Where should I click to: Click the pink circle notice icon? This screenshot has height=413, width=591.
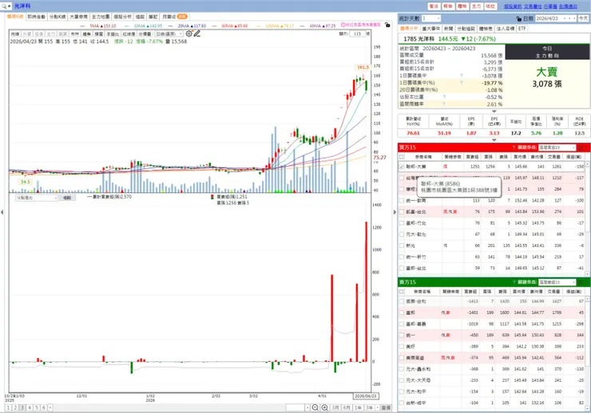pos(343,25)
